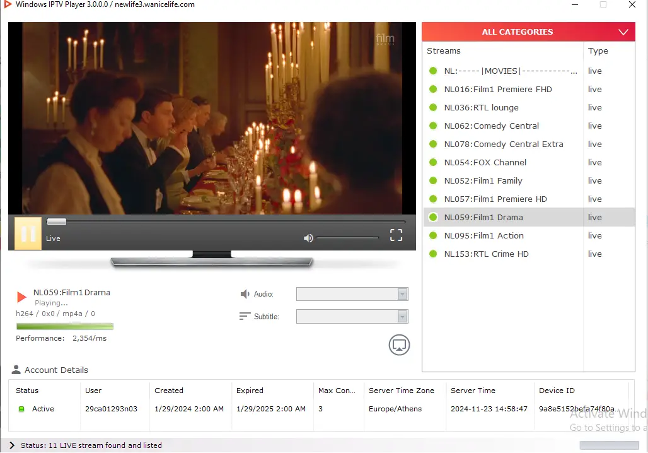Open the ALL CATEGORIES dropdown
Image resolution: width=648 pixels, height=453 pixels.
528,32
